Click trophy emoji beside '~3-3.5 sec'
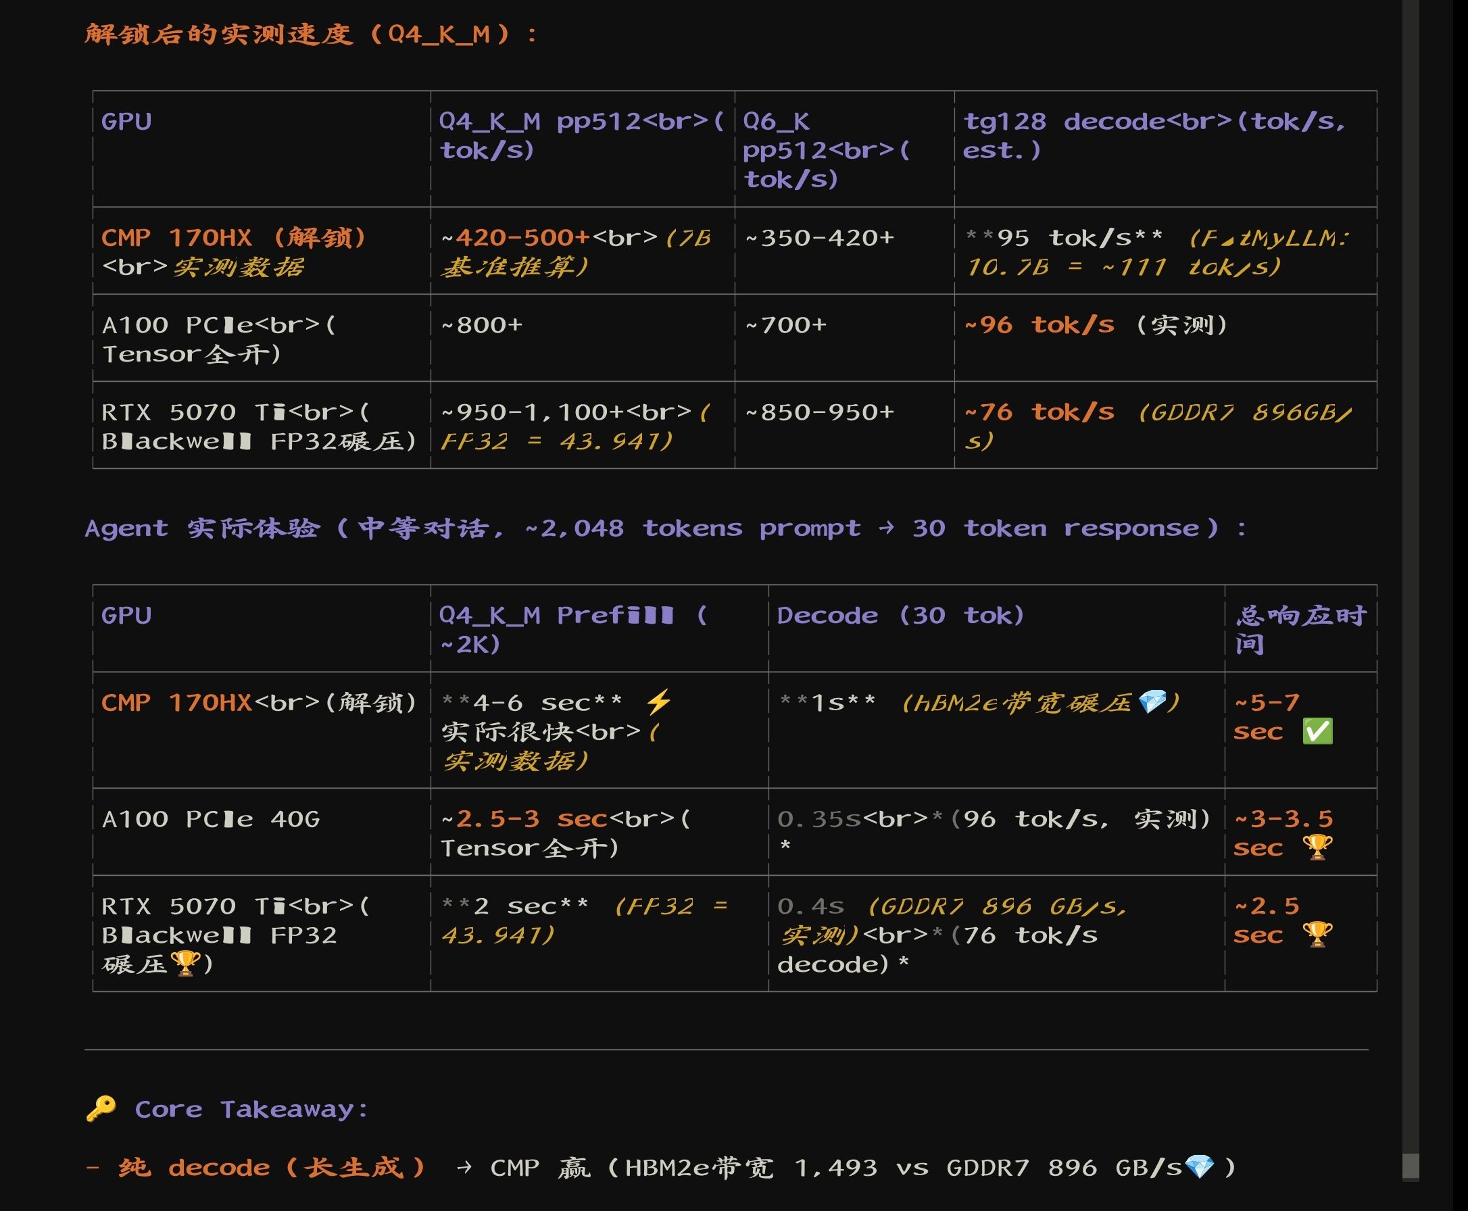This screenshot has height=1211, width=1468. (1318, 847)
